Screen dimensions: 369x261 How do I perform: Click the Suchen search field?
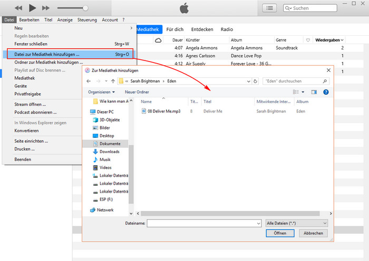310,8
